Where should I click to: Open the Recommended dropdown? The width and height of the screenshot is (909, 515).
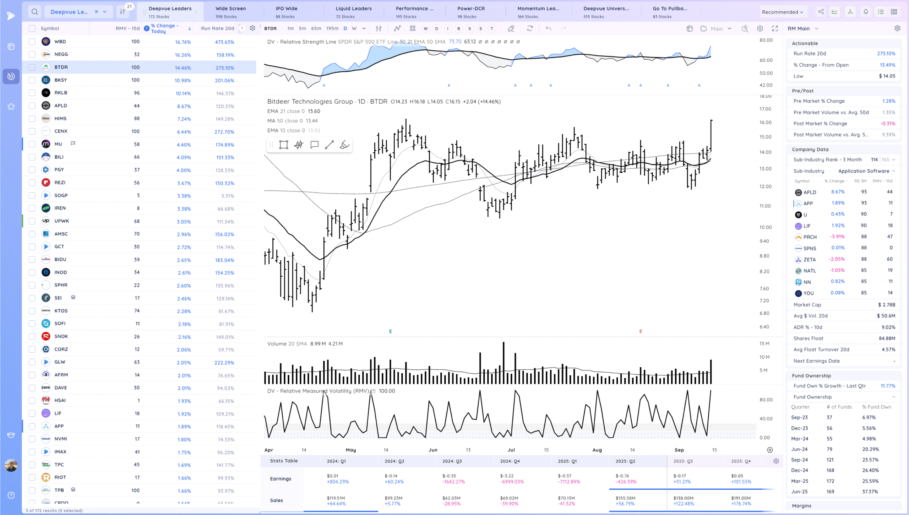click(x=782, y=12)
